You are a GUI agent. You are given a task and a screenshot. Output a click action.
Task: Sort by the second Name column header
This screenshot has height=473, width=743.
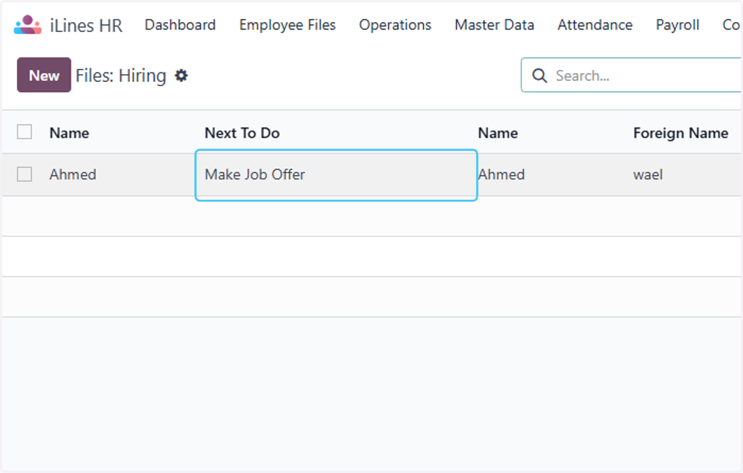tap(498, 133)
